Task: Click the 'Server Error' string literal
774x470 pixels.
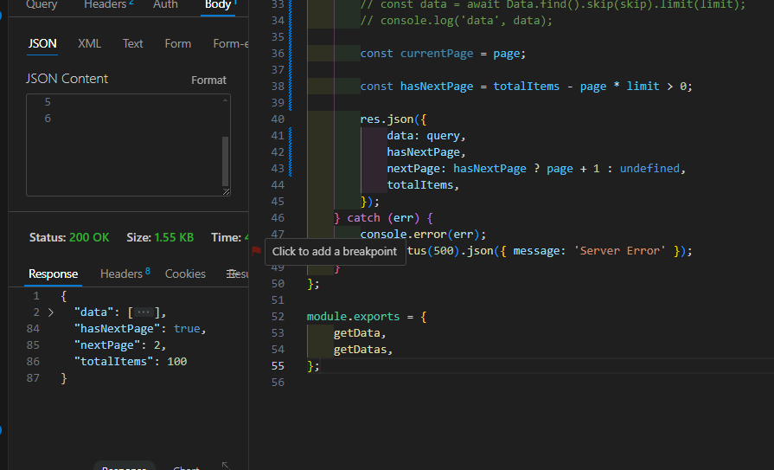Action: [619, 250]
